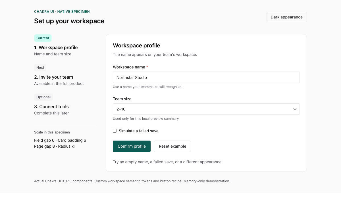Click "Use a name your teammates will recognize" hint

(x=147, y=87)
